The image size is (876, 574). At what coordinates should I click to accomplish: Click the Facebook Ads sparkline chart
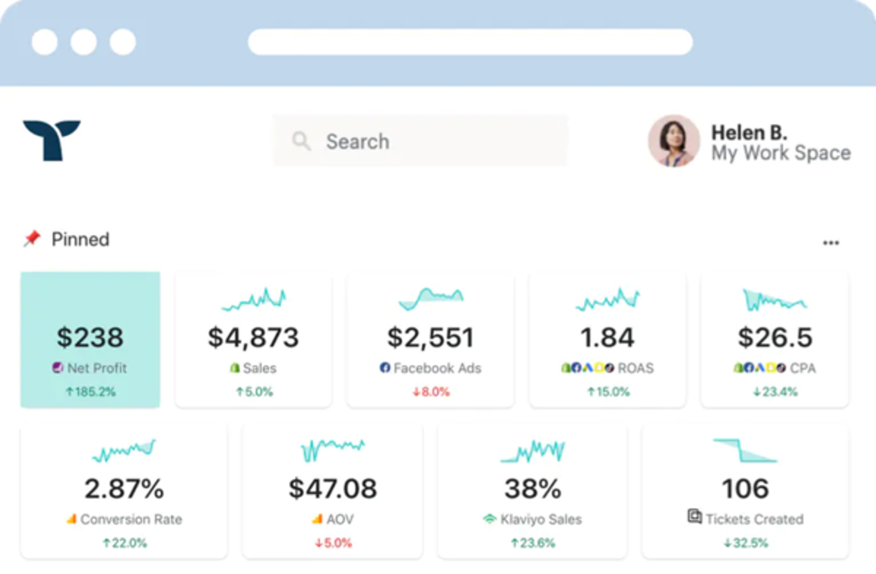click(x=431, y=299)
